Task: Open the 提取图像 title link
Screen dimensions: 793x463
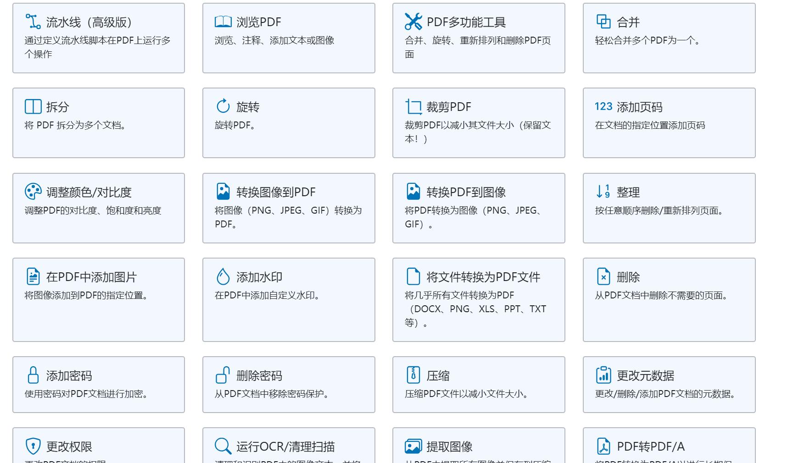Action: coord(449,446)
